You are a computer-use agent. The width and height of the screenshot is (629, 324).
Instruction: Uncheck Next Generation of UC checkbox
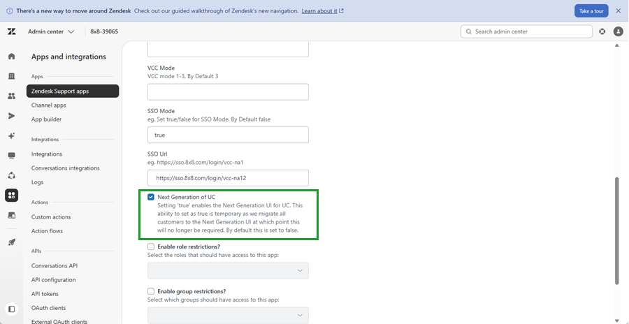[151, 197]
